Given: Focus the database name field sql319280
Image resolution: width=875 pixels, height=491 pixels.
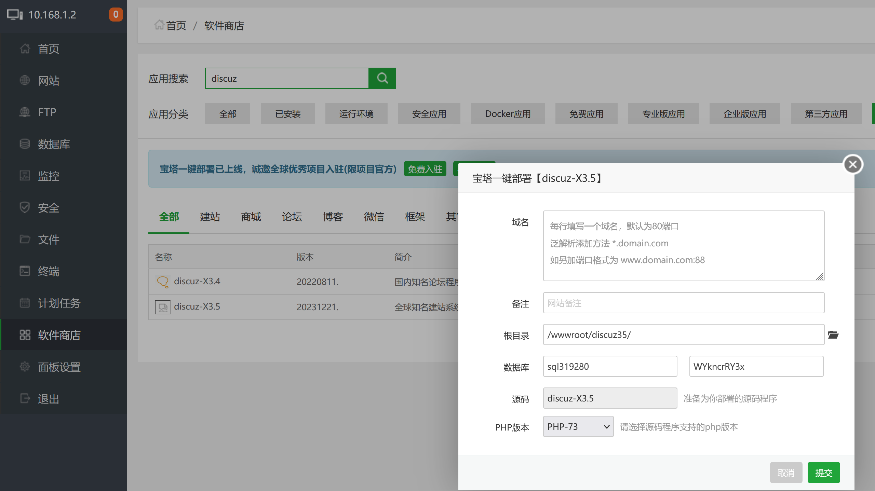Looking at the screenshot, I should click(610, 366).
